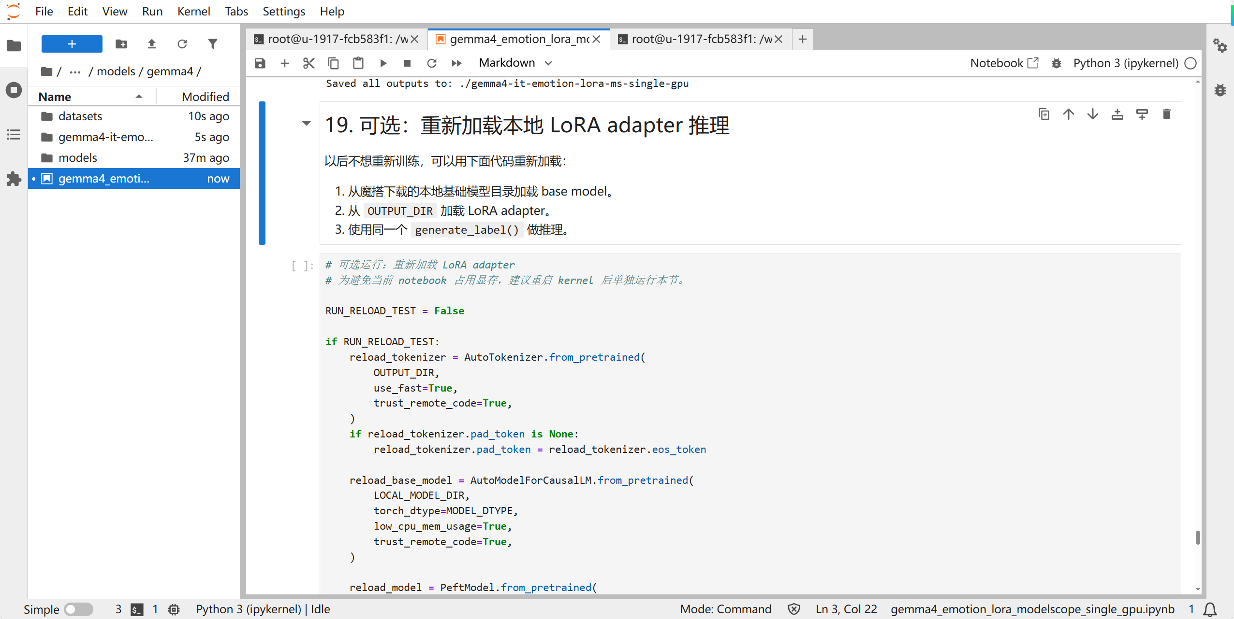Toggle the Simple interface mode switch

79,609
